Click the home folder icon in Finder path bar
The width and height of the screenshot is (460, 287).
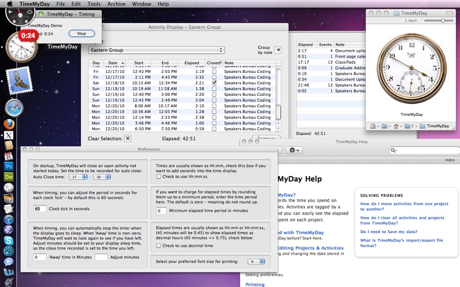point(396,126)
